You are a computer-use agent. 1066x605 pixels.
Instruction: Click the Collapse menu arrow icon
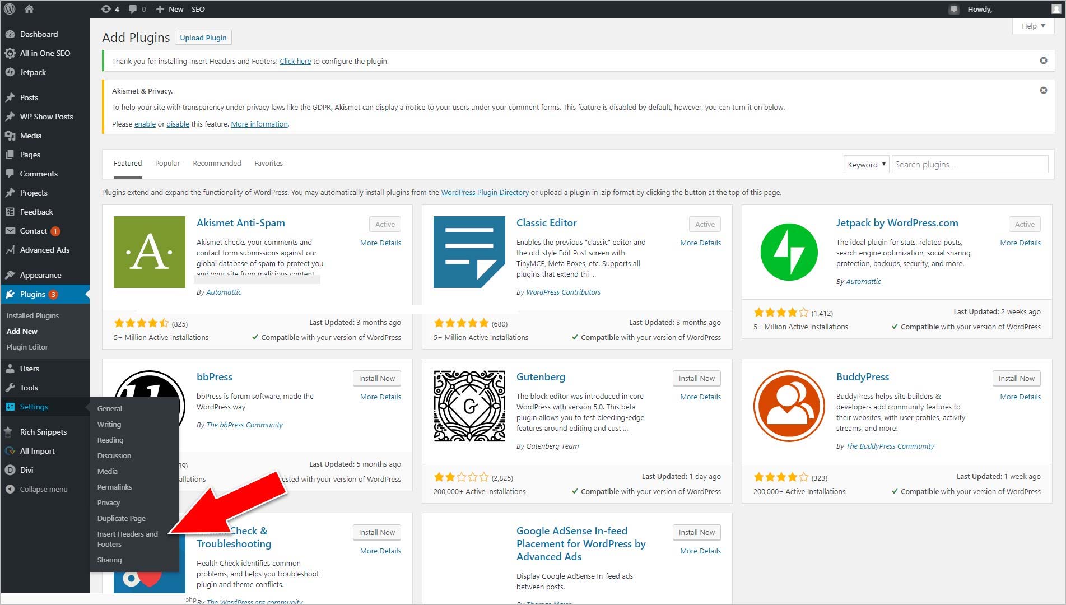10,489
